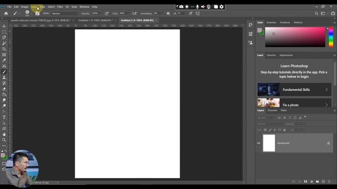Viewport: 337px width, 189px height.
Task: Toggle lock transparent pixels in Layers panel
Action: click(265, 130)
